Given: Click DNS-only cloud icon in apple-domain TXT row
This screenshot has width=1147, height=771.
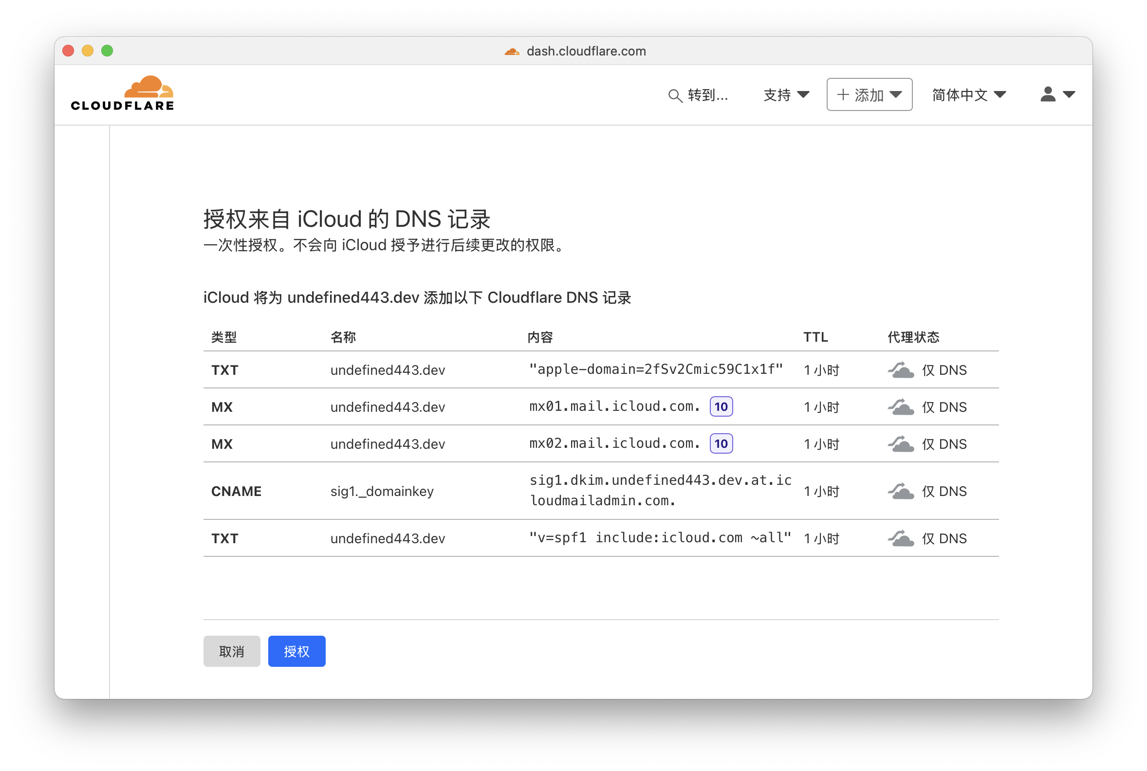Looking at the screenshot, I should 901,370.
